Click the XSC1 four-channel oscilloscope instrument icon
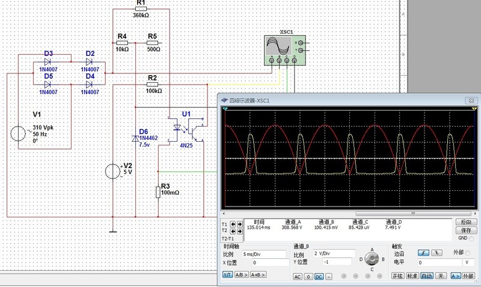481x287 pixels. click(x=285, y=50)
